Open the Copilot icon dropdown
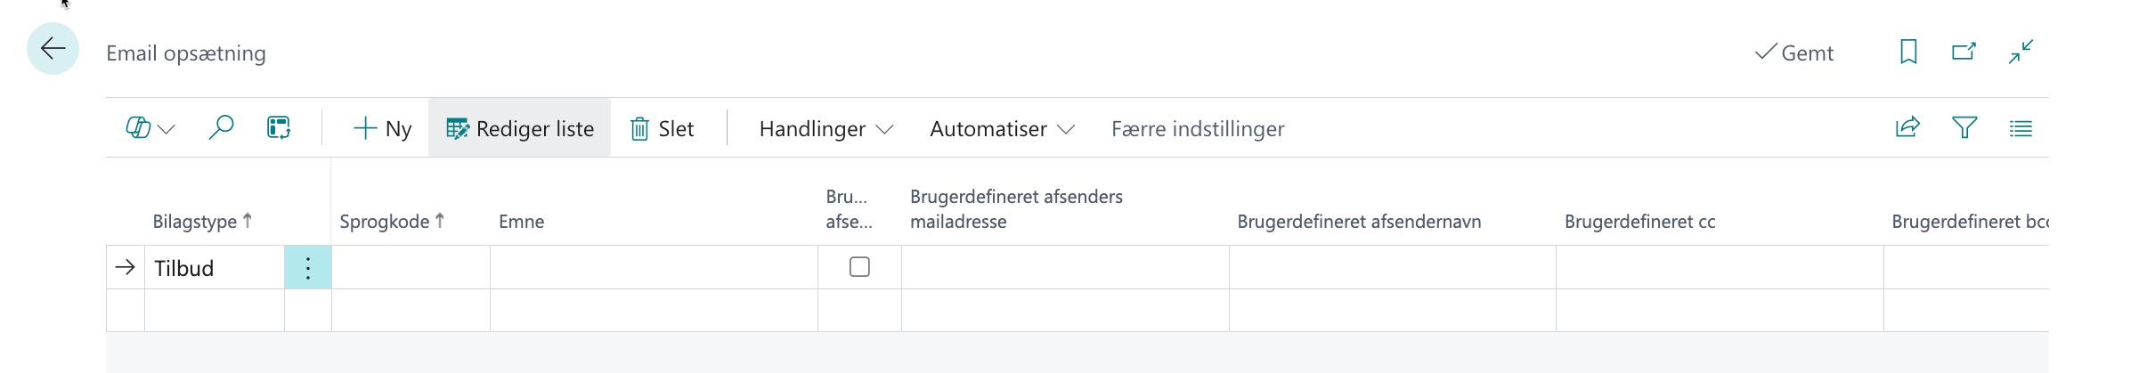This screenshot has height=373, width=2155. [x=150, y=129]
